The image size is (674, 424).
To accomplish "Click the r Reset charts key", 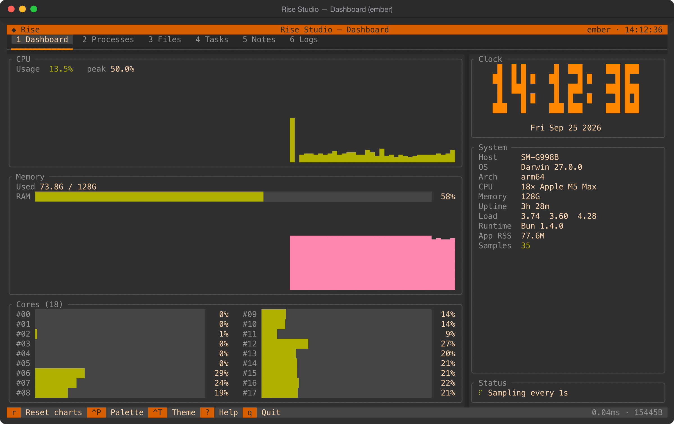I will 14,413.
